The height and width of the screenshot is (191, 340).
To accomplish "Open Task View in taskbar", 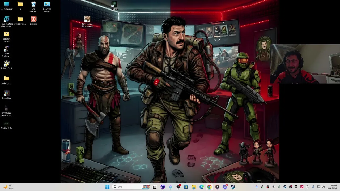I will point(155,187).
